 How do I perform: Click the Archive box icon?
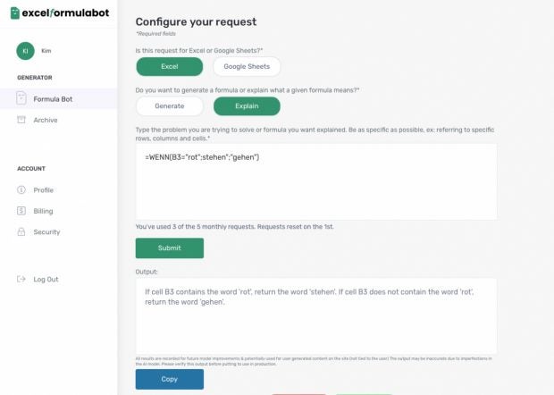22,120
